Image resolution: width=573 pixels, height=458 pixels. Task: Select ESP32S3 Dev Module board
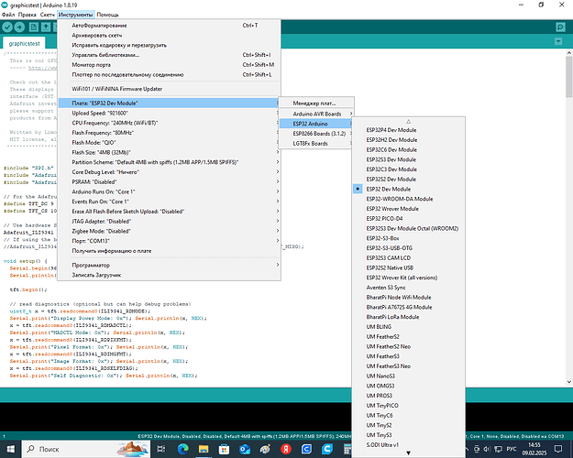(x=408, y=159)
